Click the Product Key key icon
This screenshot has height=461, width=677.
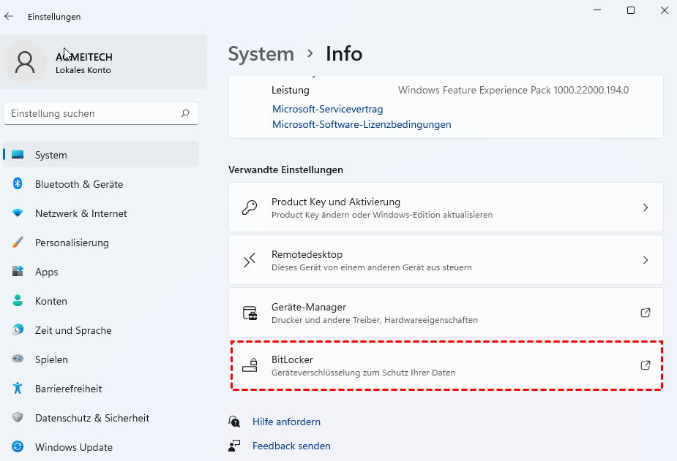250,207
